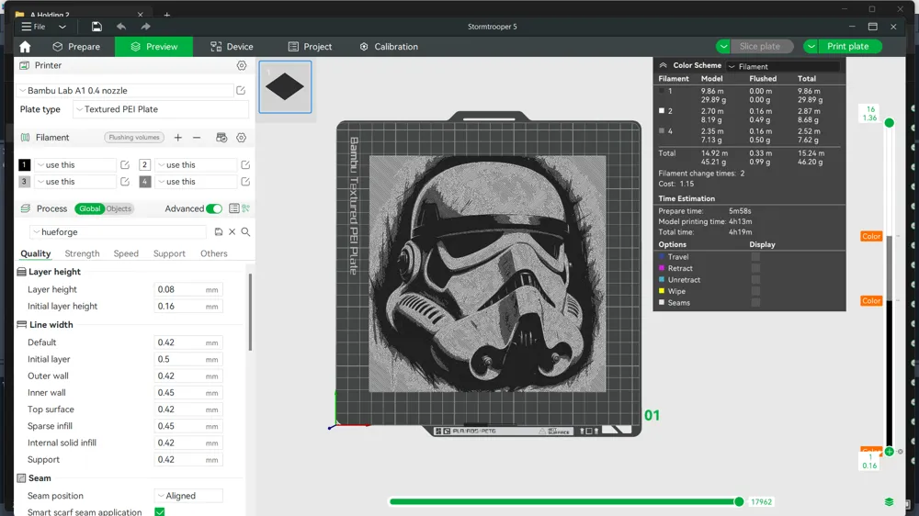Open Strength settings tab
919x516 pixels.
coord(82,253)
